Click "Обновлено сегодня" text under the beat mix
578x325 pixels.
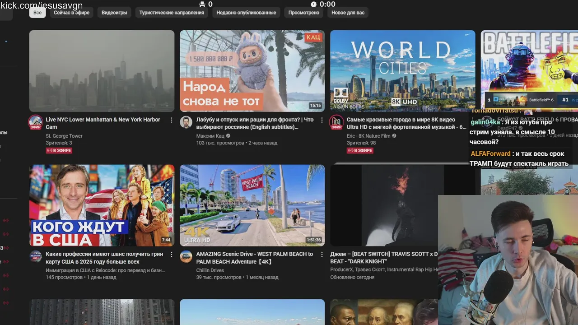pos(352,277)
